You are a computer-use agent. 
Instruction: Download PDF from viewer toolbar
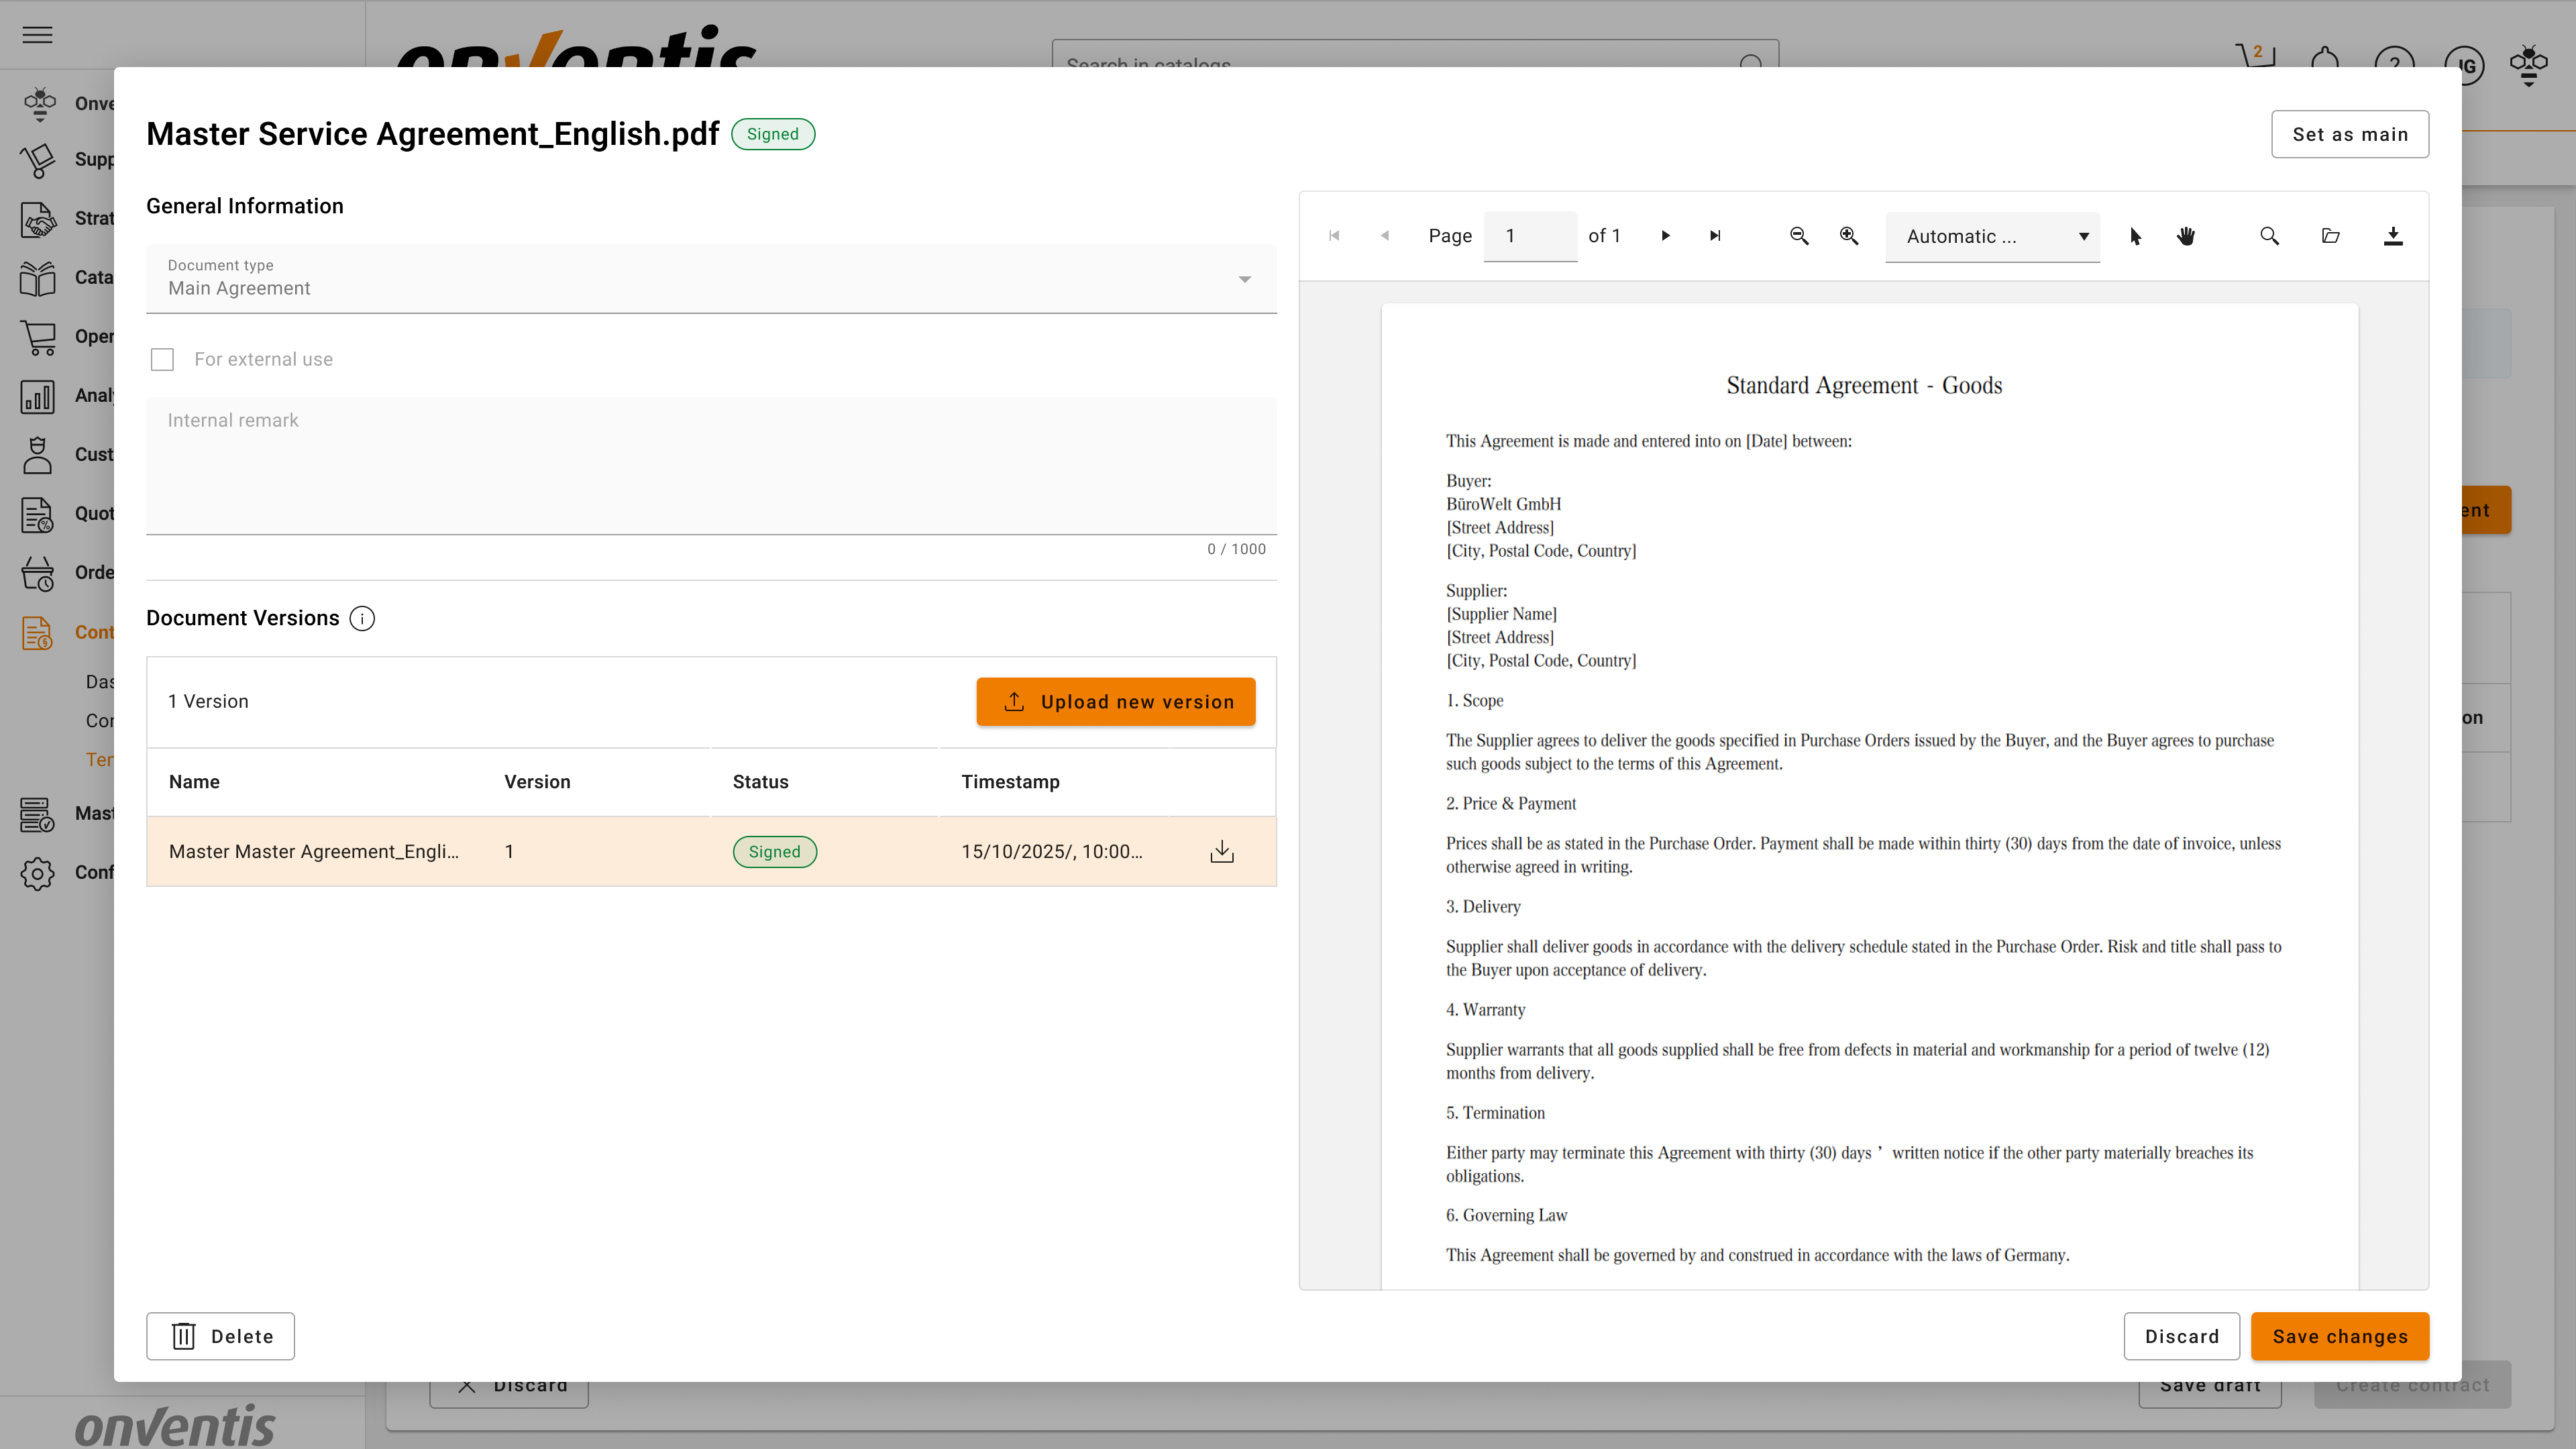pos(2392,236)
